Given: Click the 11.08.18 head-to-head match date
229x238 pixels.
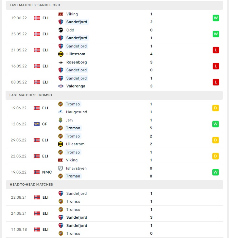Looking at the screenshot, I should (x=19, y=229).
